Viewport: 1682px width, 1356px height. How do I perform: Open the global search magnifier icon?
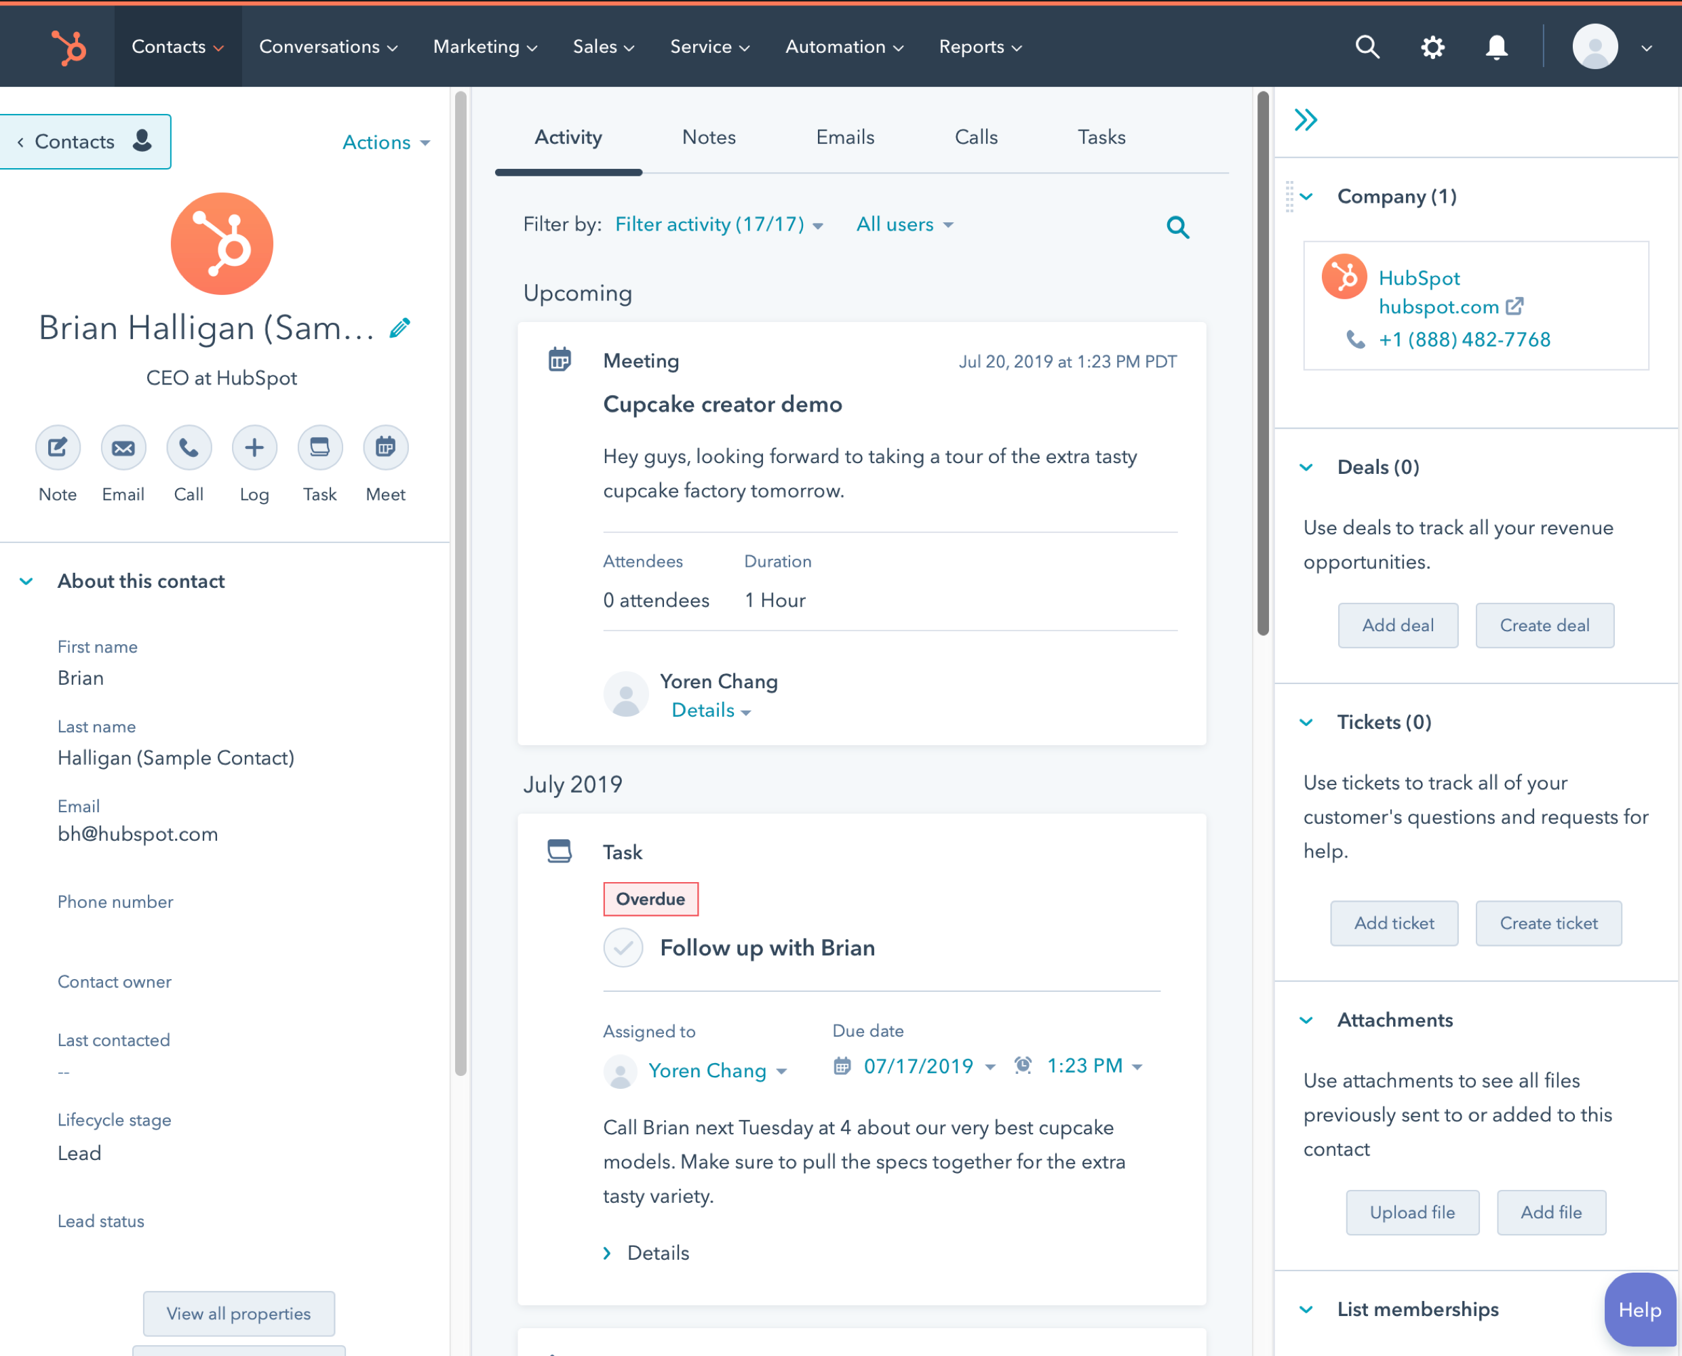(1367, 47)
